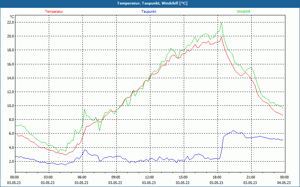
Task: Click the 14,0 y-axis value
Action: (11, 78)
